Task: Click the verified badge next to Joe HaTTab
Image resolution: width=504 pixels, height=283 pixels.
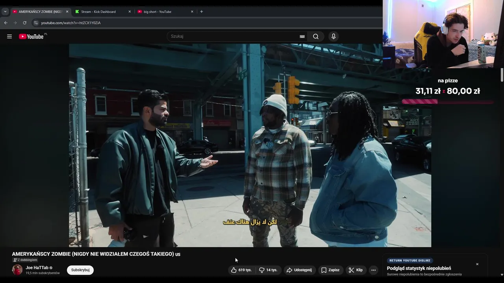Action: 51,268
